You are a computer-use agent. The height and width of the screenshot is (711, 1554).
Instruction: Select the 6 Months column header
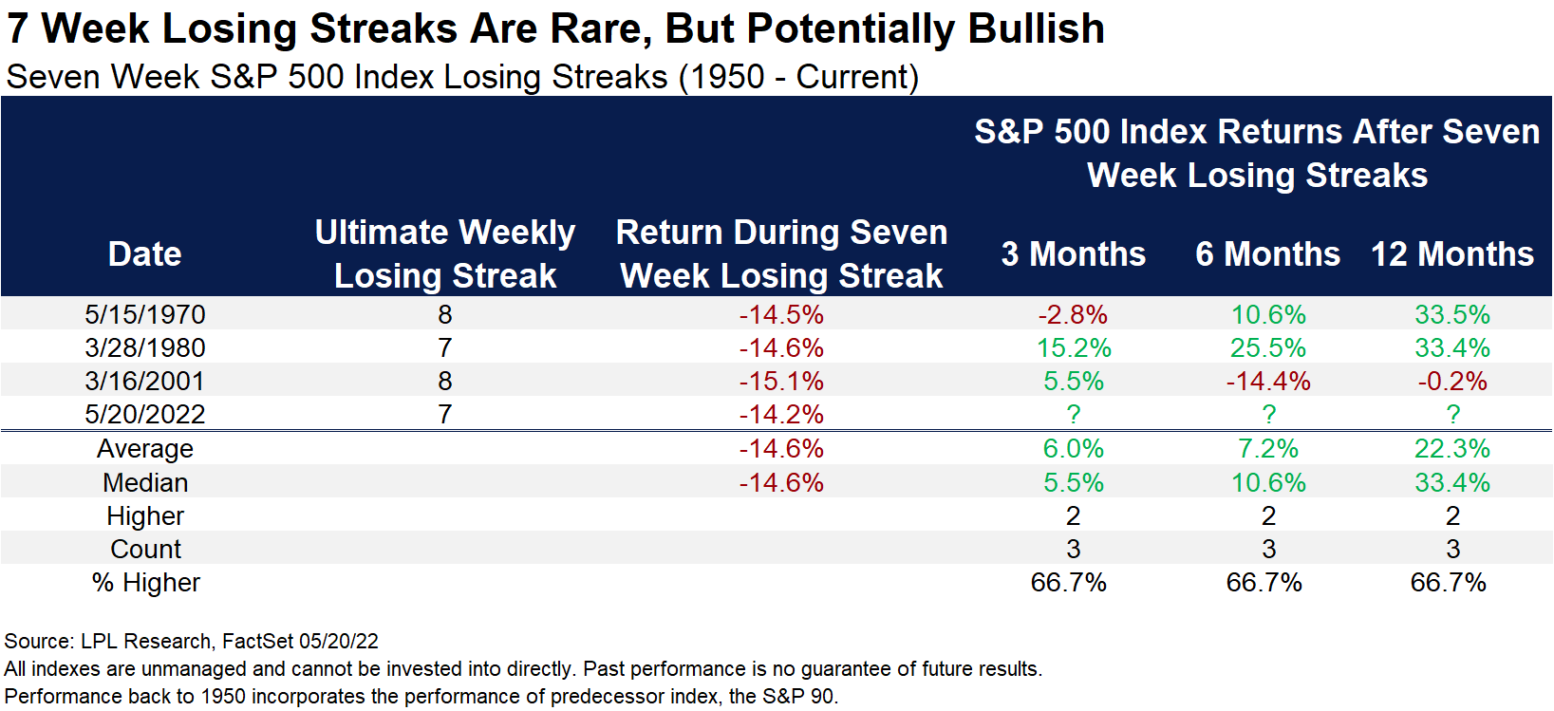pos(1267,254)
